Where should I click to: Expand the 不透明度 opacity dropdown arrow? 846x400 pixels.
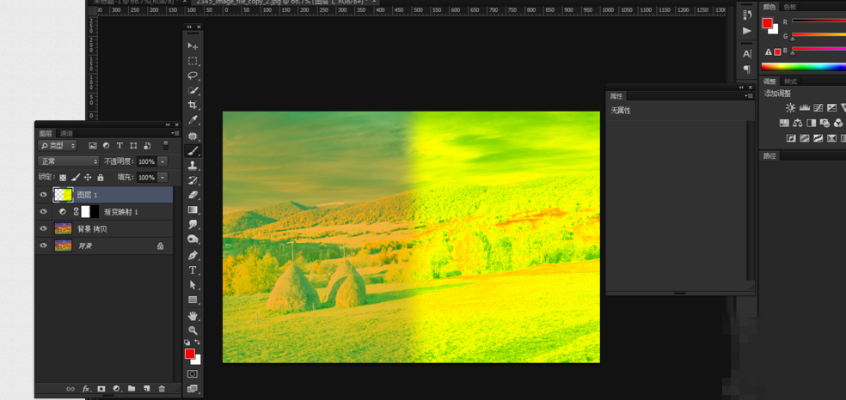[x=162, y=161]
